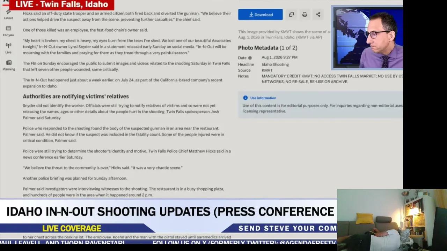The image size is (447, 251).
Task: Click the blue Use information icon
Action: point(245,98)
